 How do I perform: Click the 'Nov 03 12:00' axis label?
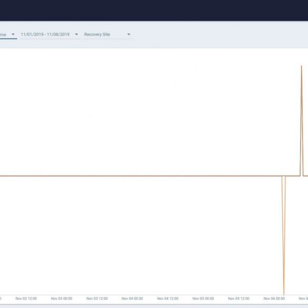pos(97,299)
